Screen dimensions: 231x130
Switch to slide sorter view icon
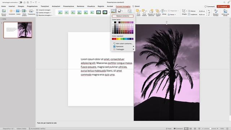tap(191, 129)
